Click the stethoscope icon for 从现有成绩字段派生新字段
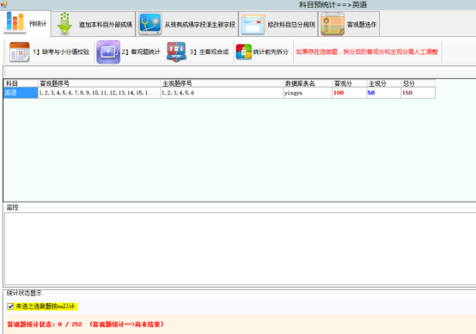 [x=150, y=24]
